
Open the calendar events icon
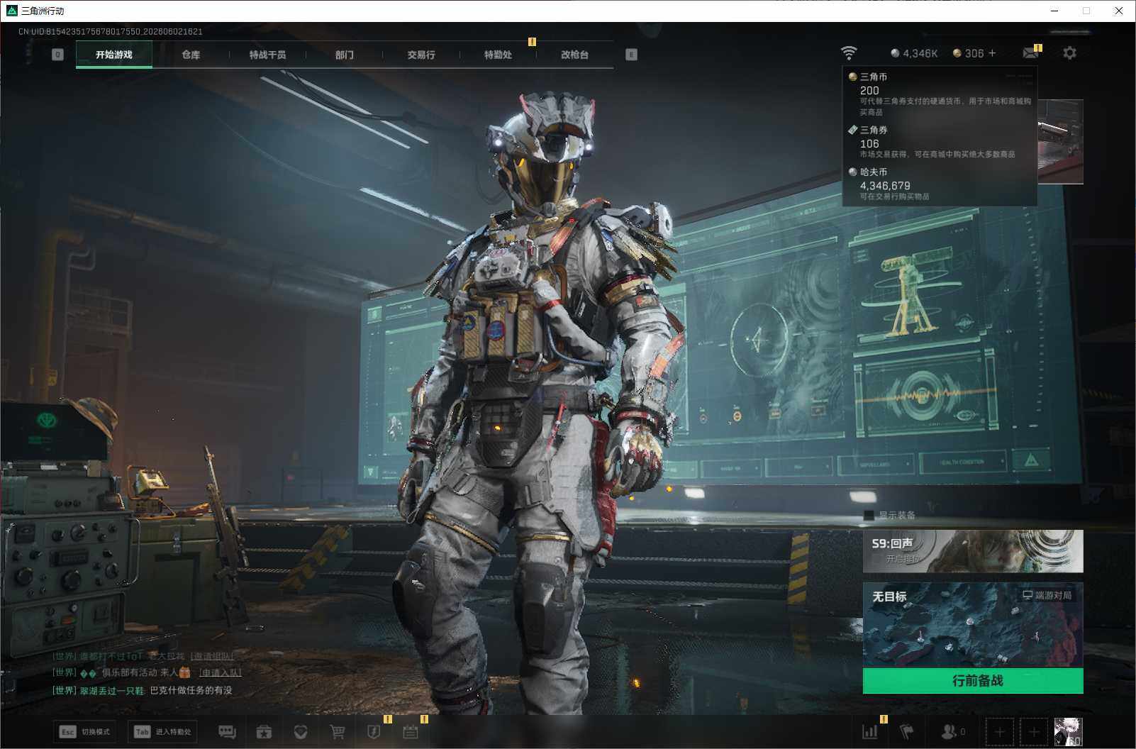coord(411,732)
